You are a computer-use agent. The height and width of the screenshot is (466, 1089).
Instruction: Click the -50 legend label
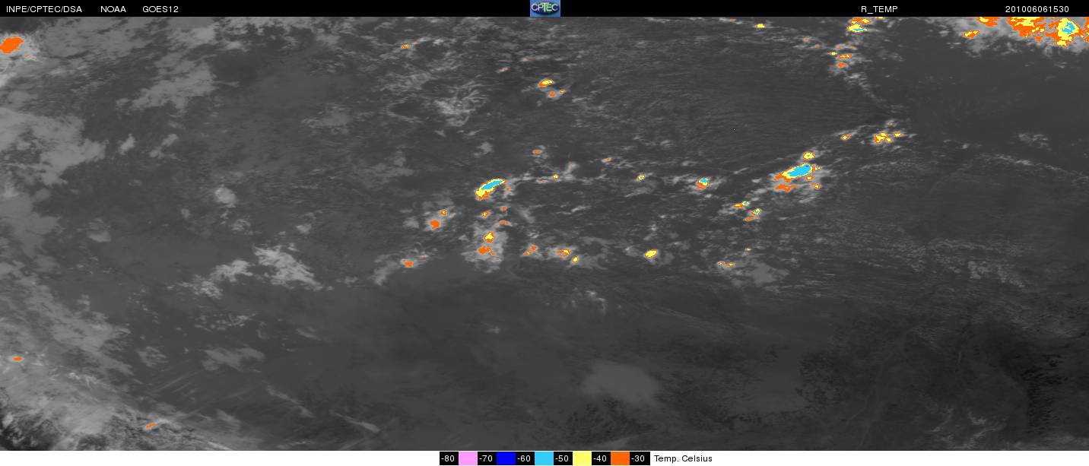[x=563, y=458]
